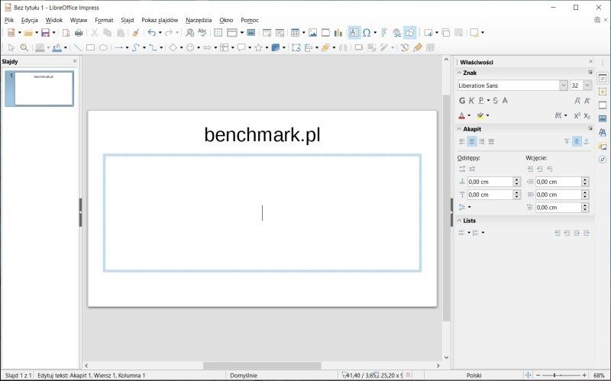The width and height of the screenshot is (611, 381).
Task: Toggle text Shadow (A) formatting
Action: coord(505,101)
